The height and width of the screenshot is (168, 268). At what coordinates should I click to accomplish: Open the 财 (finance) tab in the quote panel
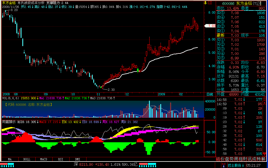pos(245,159)
